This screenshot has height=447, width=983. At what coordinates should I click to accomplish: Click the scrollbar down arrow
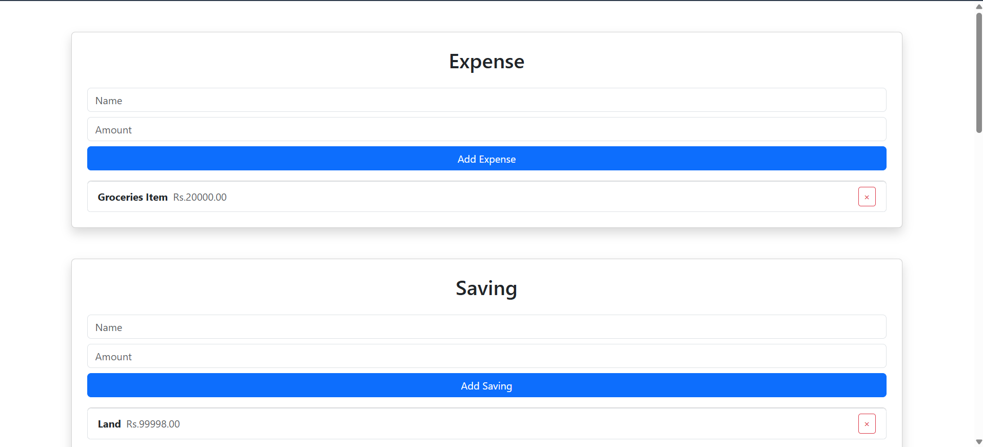click(978, 442)
